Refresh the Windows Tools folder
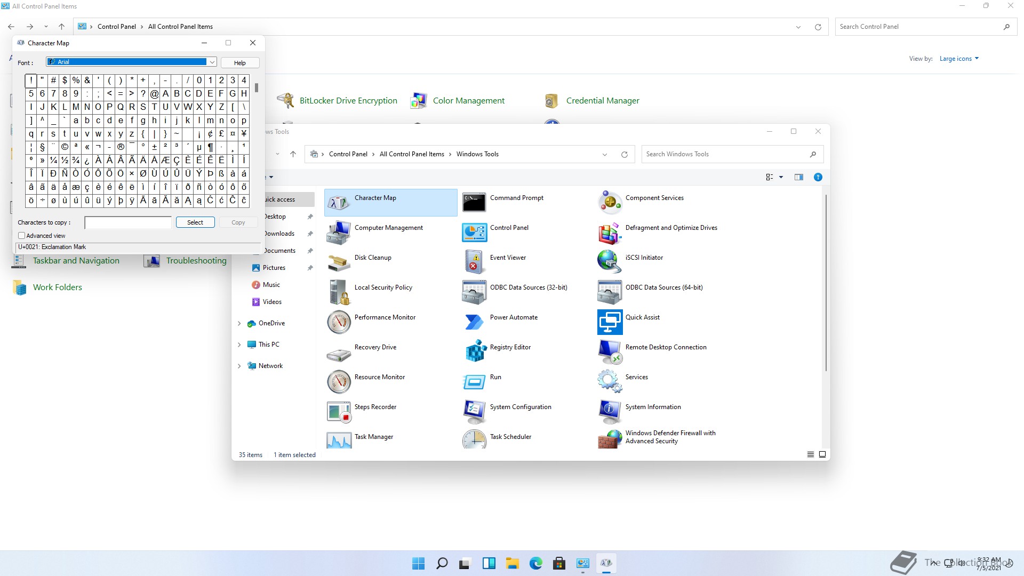 pyautogui.click(x=625, y=155)
